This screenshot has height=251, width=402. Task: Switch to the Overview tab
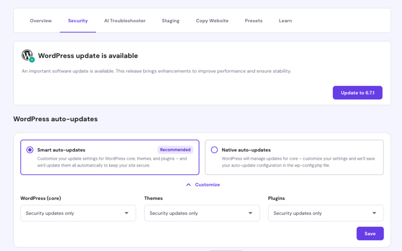pos(41,21)
